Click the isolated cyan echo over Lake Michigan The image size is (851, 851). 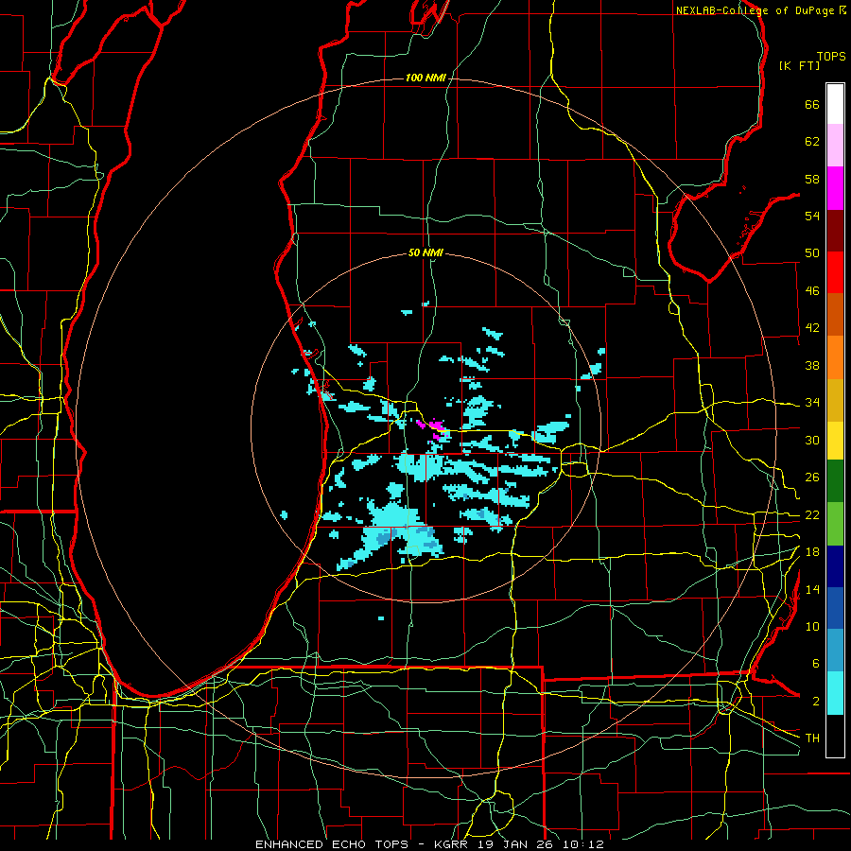pyautogui.click(x=284, y=514)
